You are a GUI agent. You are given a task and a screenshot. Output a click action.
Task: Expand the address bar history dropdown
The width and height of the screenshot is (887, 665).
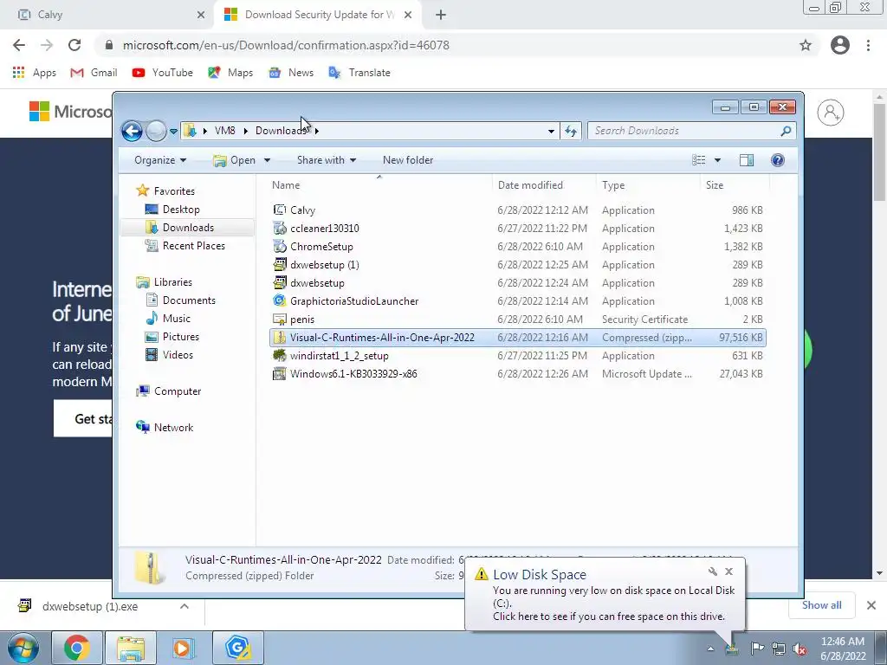coord(551,132)
